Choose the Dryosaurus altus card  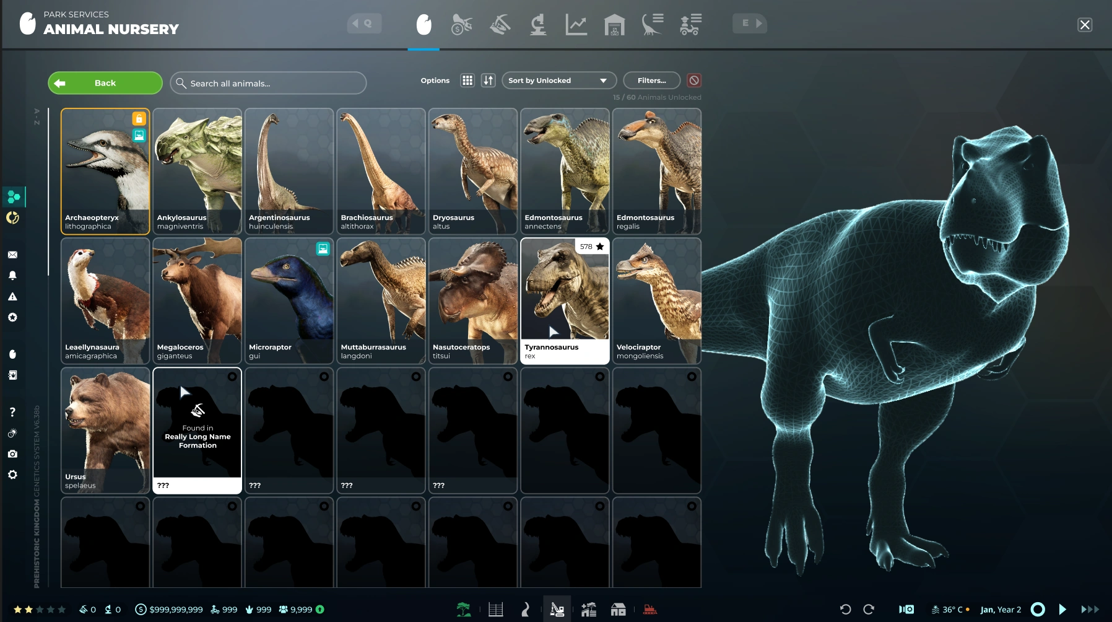(x=473, y=172)
